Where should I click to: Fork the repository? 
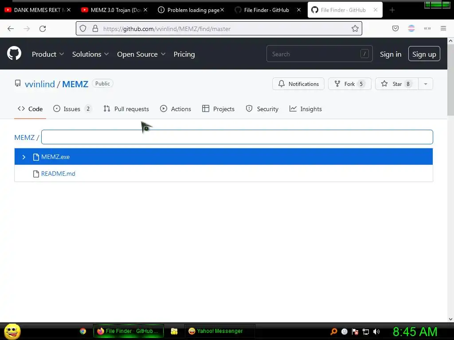(x=350, y=84)
